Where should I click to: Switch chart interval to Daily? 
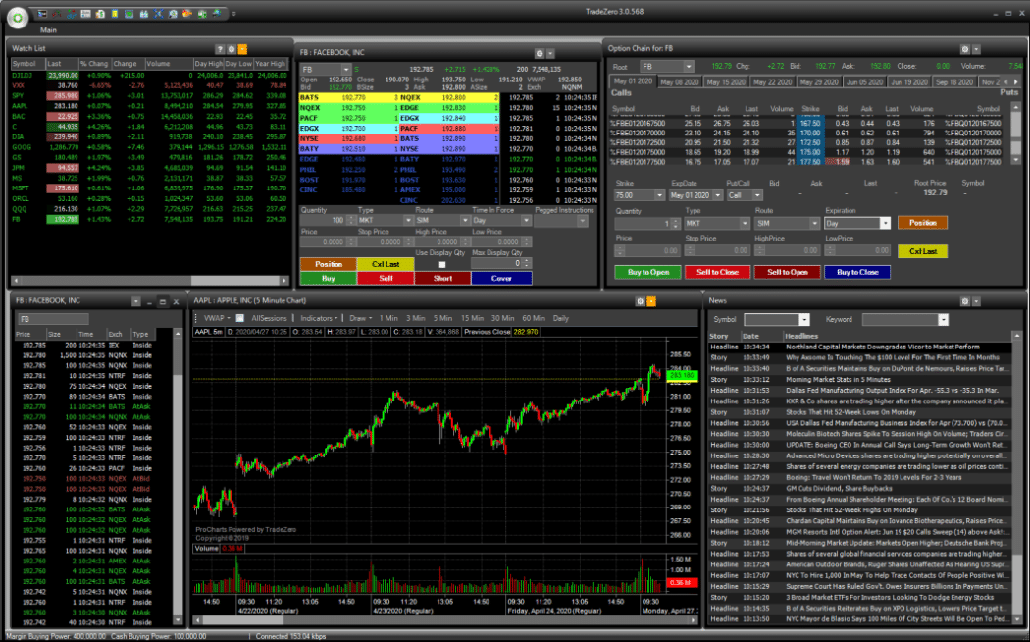click(561, 318)
